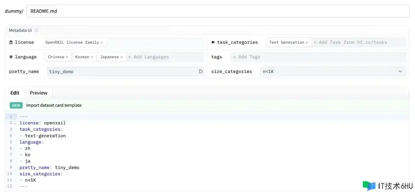Switch to the Preview tab
415x192 pixels.
(x=39, y=93)
